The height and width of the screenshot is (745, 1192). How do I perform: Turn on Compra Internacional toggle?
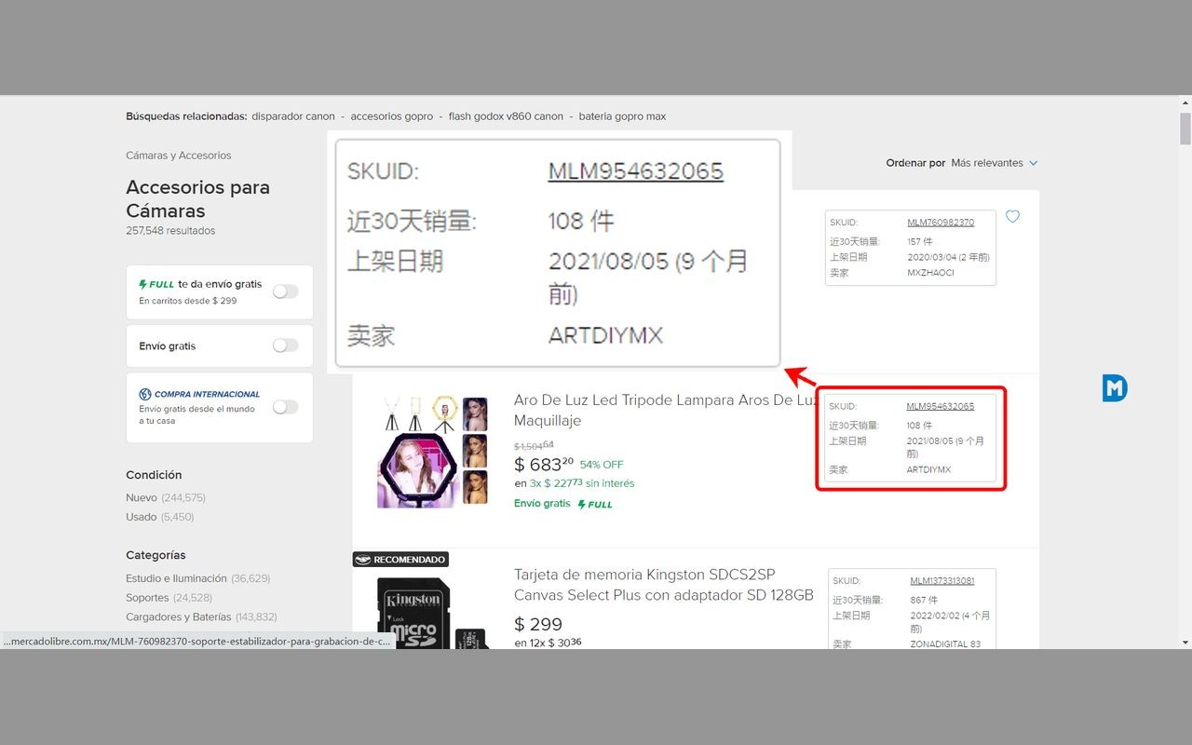coord(285,407)
